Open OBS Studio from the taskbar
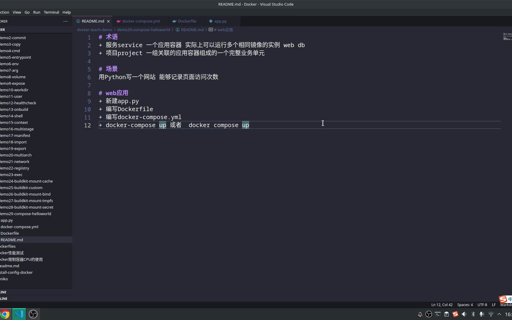This screenshot has width=512, height=320. (33, 314)
